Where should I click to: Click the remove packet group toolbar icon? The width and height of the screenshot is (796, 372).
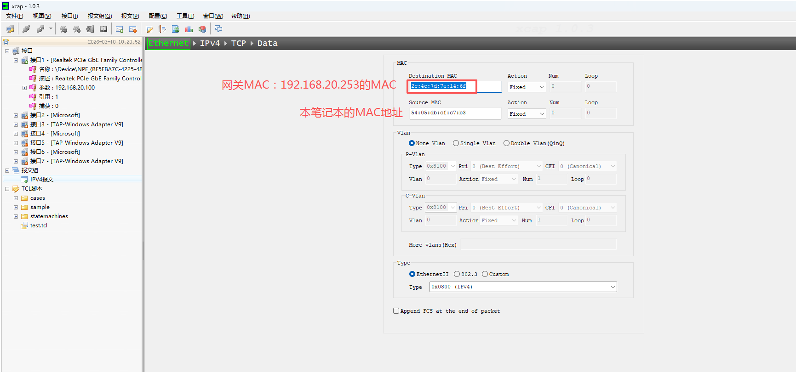(133, 29)
